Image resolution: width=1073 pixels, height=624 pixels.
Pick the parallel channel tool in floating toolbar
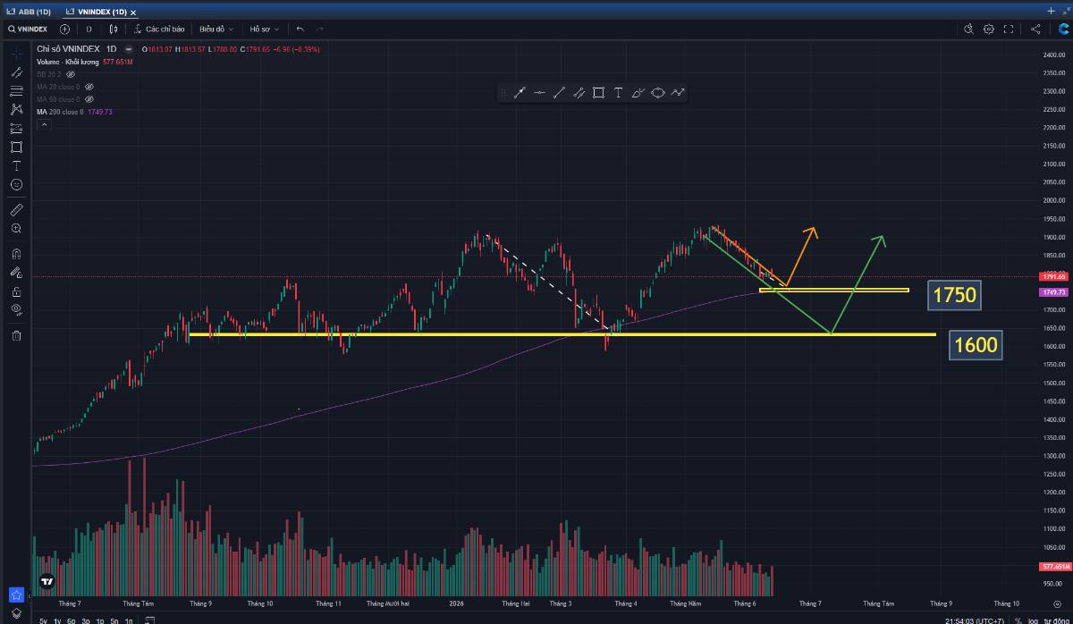click(x=579, y=92)
